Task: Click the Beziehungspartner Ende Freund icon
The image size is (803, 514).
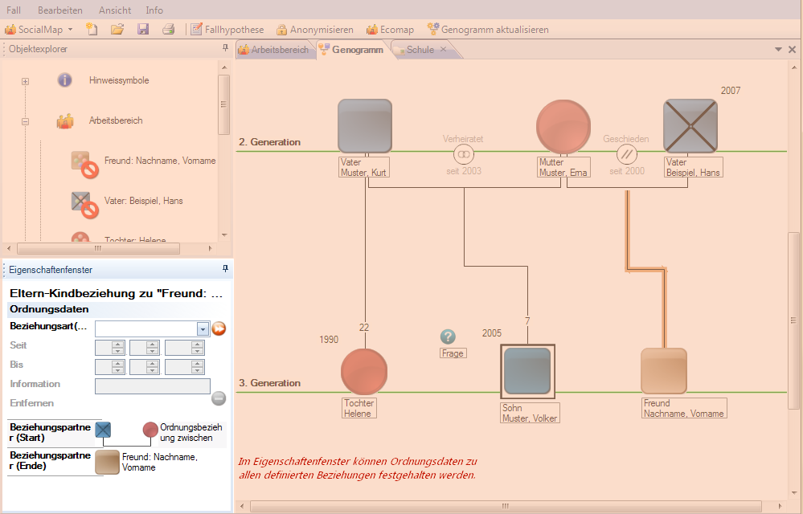Action: 107,463
